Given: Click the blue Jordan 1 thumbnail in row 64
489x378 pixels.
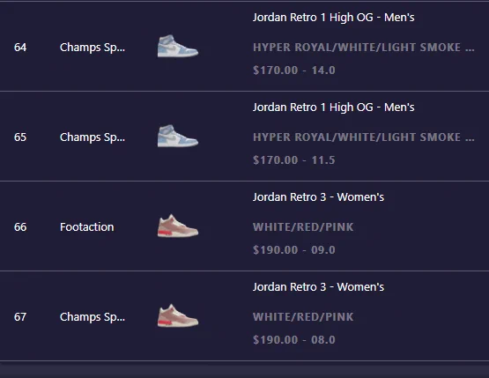Looking at the screenshot, I should point(178,46).
